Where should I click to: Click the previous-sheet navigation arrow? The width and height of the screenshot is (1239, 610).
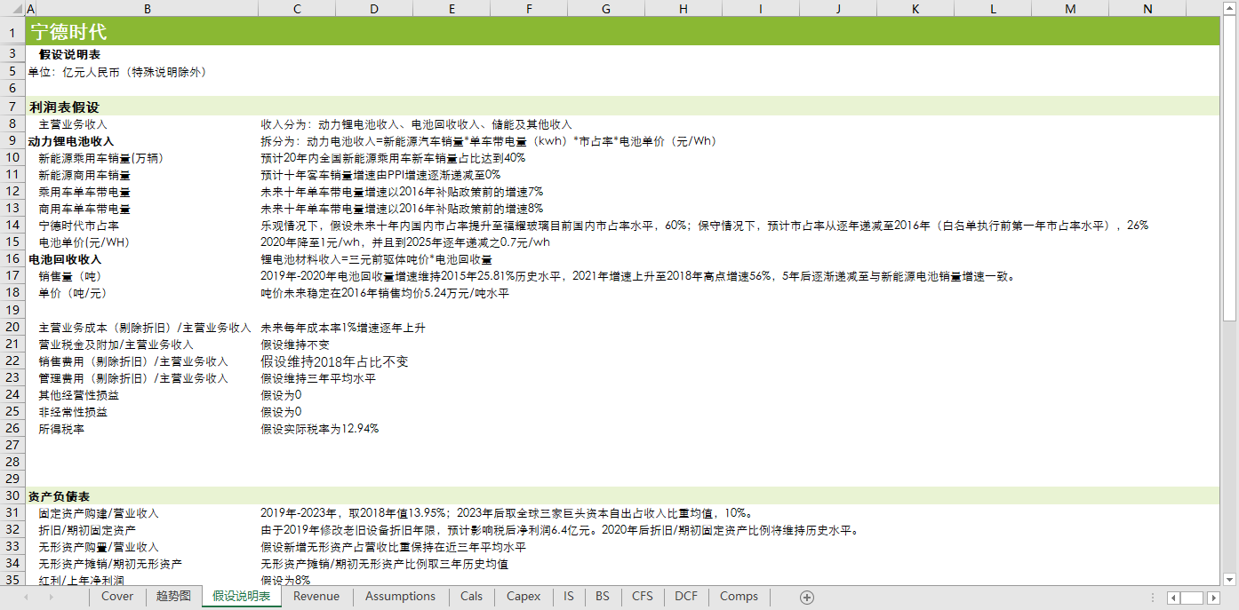point(26,597)
